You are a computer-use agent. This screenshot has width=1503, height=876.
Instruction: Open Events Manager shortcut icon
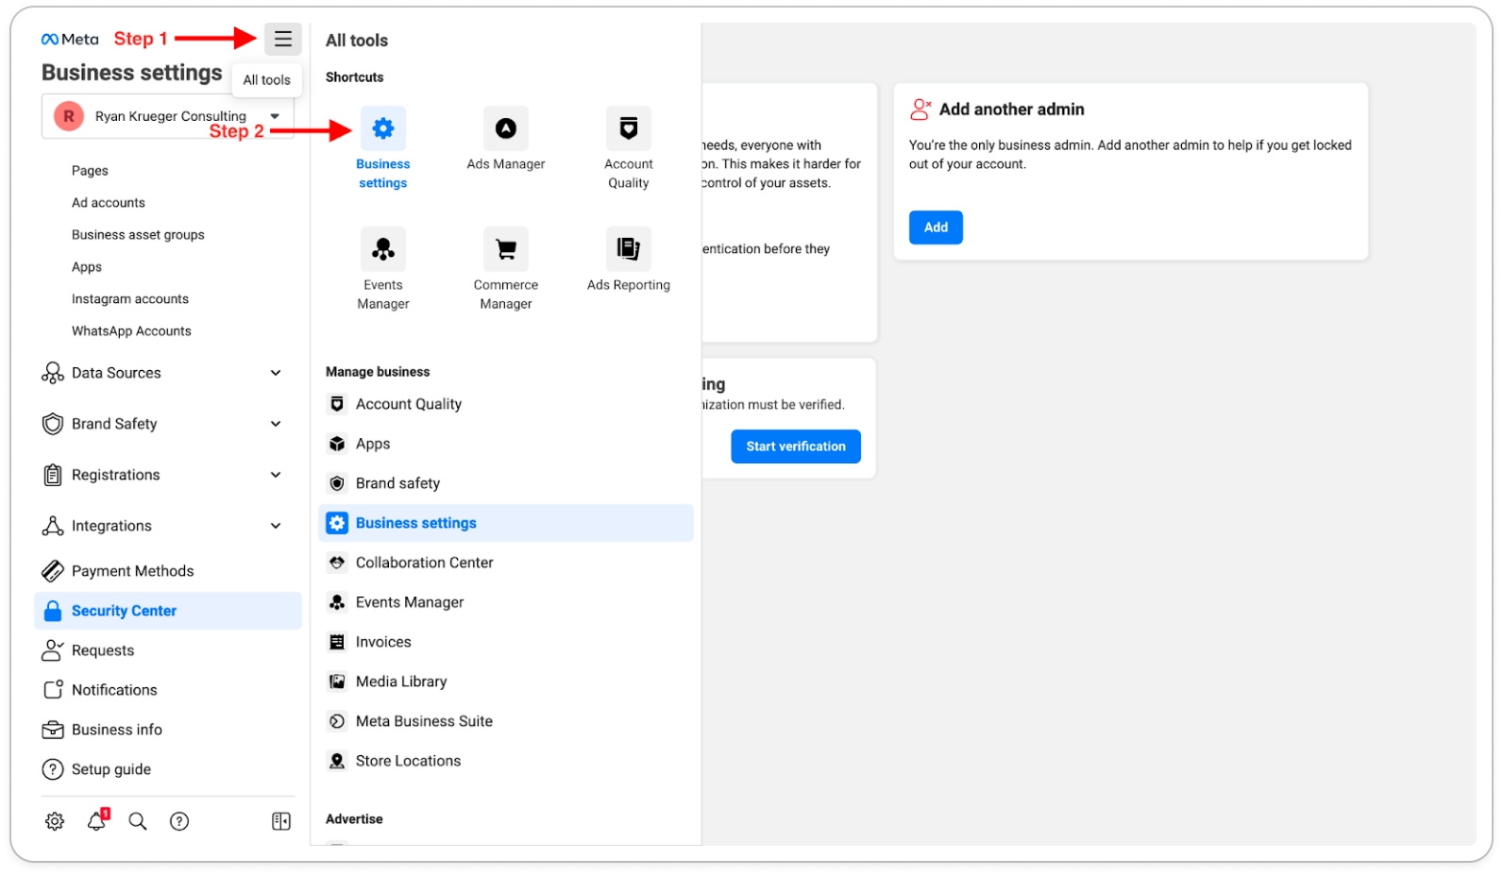tap(382, 249)
